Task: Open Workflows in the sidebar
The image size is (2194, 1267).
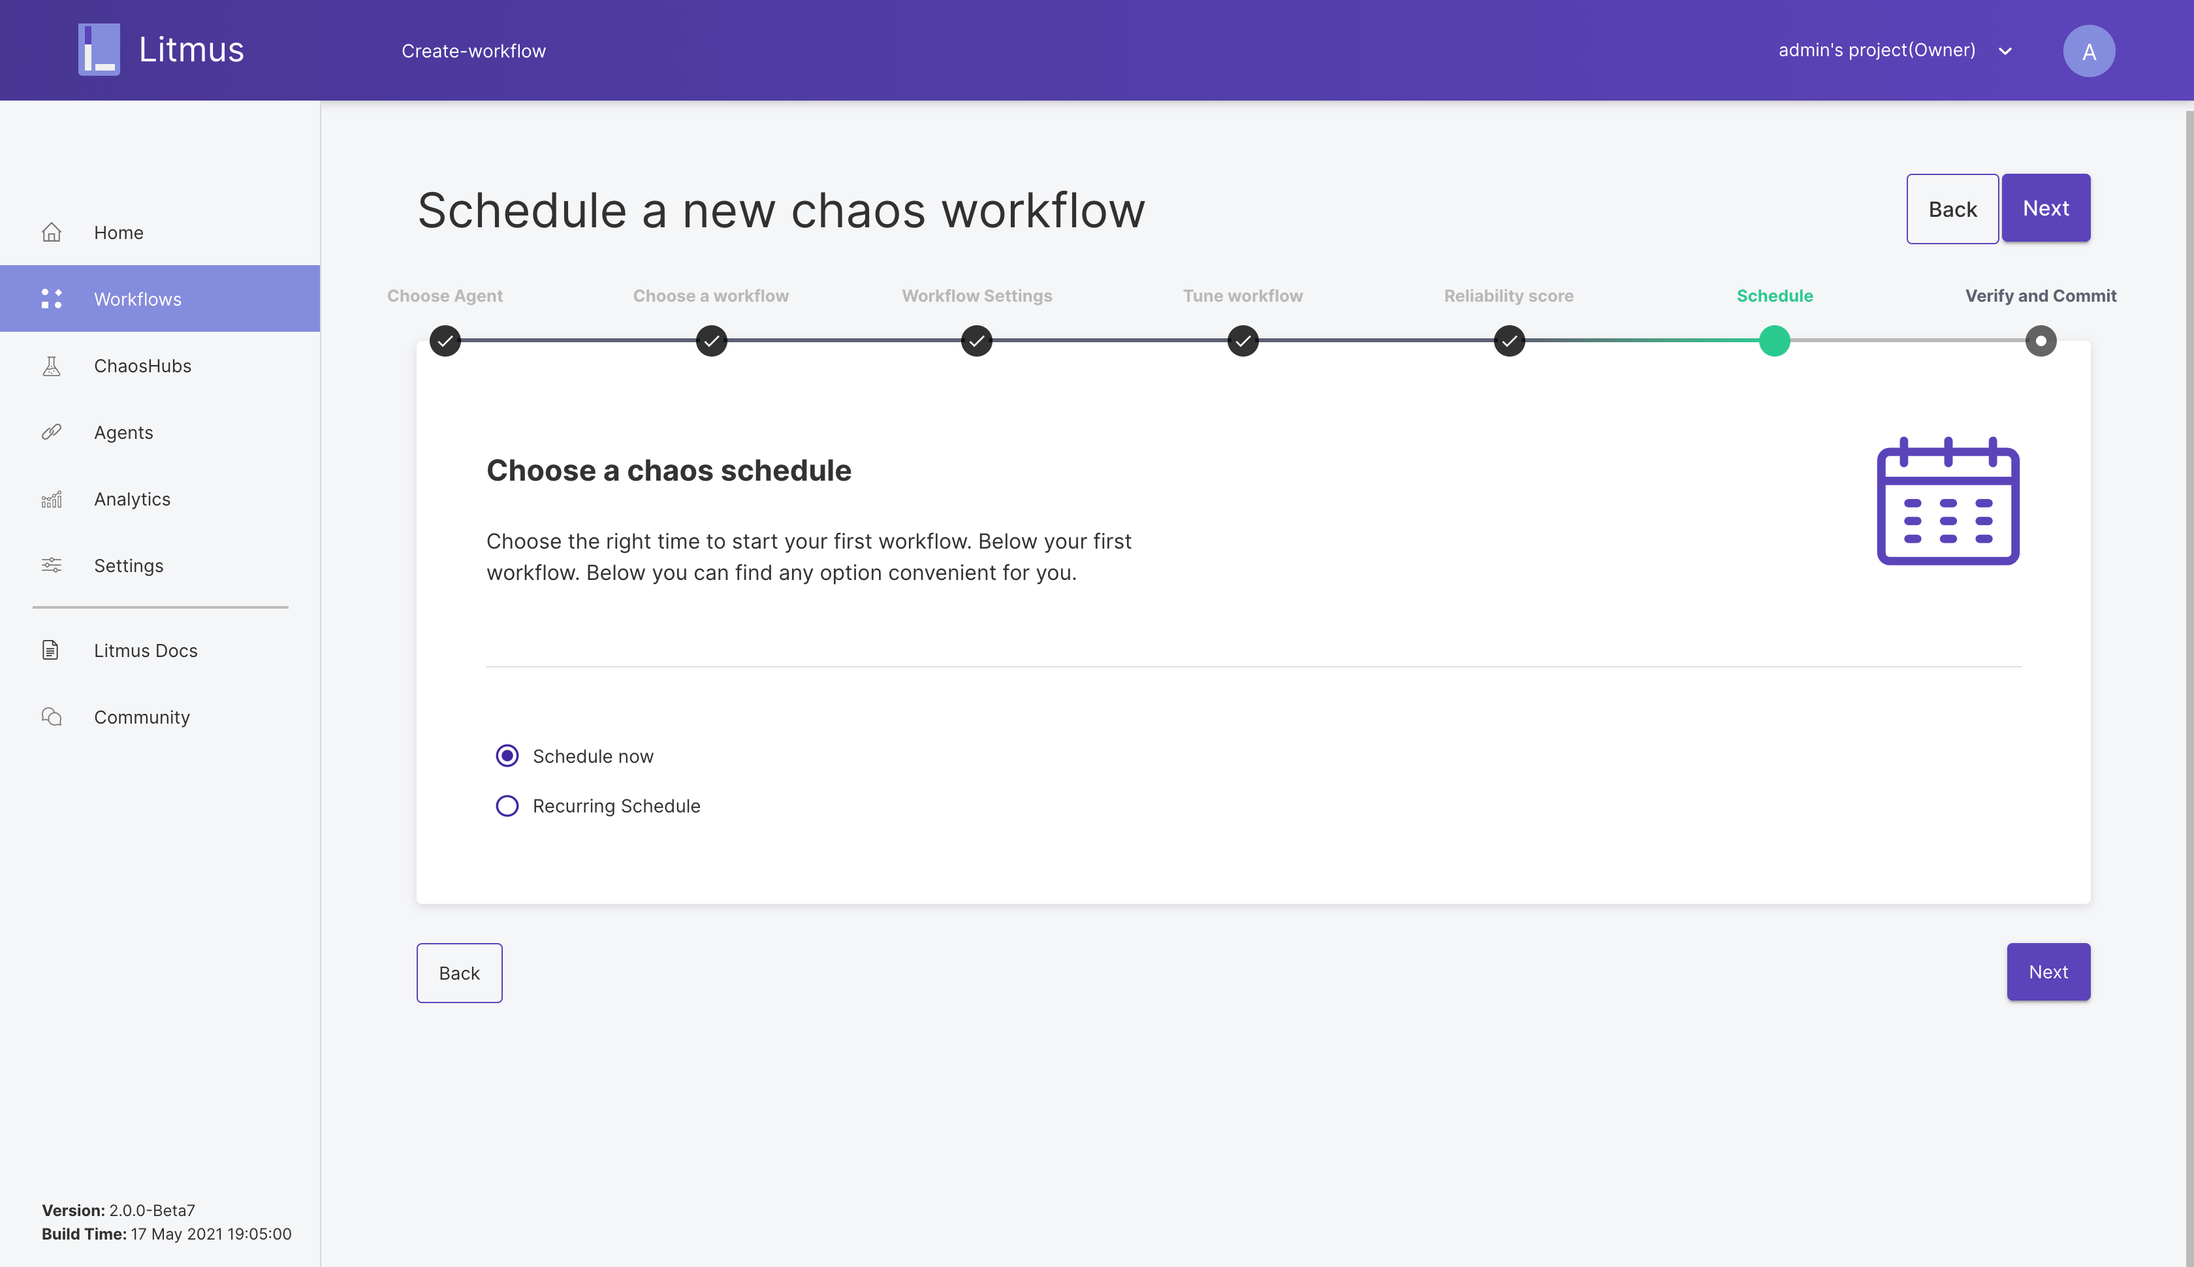Action: (137, 299)
